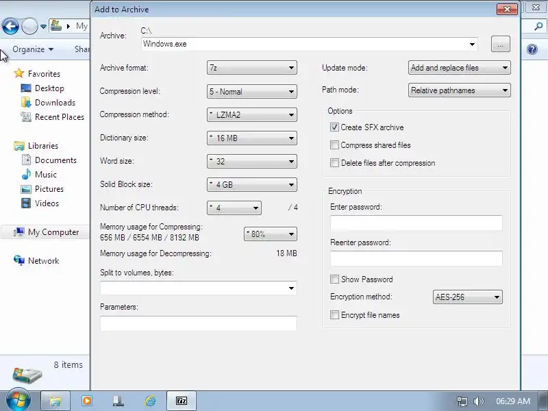
Task: Click the Forward arrow in Explorer window
Action: point(29,26)
